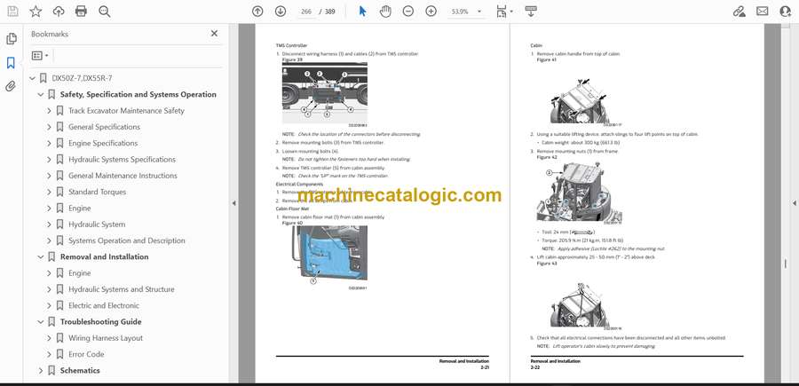
Task: Toggle the page thumbnails panel
Action: pos(11,39)
